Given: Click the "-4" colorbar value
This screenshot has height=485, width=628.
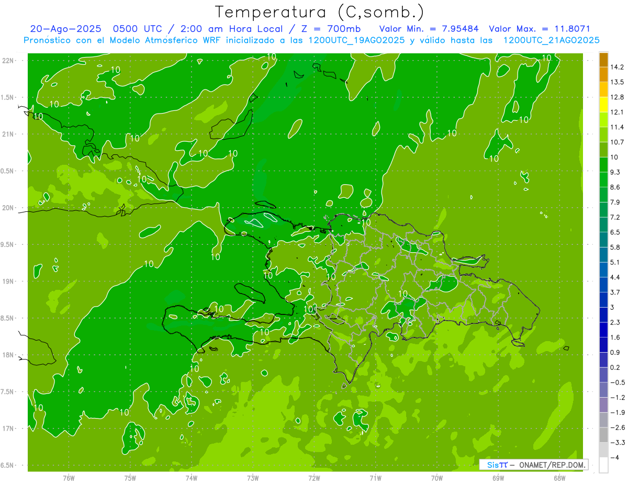Looking at the screenshot, I should pyautogui.click(x=615, y=458).
